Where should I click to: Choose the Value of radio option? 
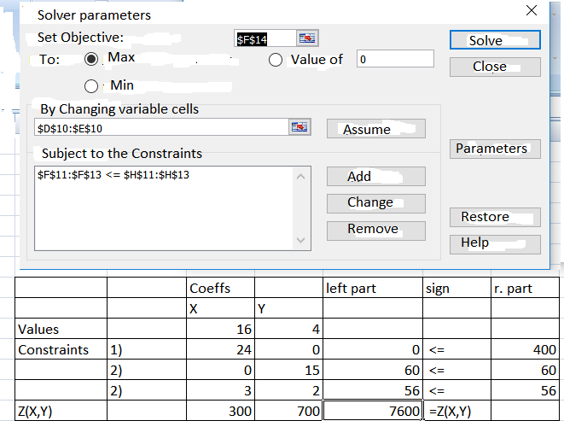point(276,60)
